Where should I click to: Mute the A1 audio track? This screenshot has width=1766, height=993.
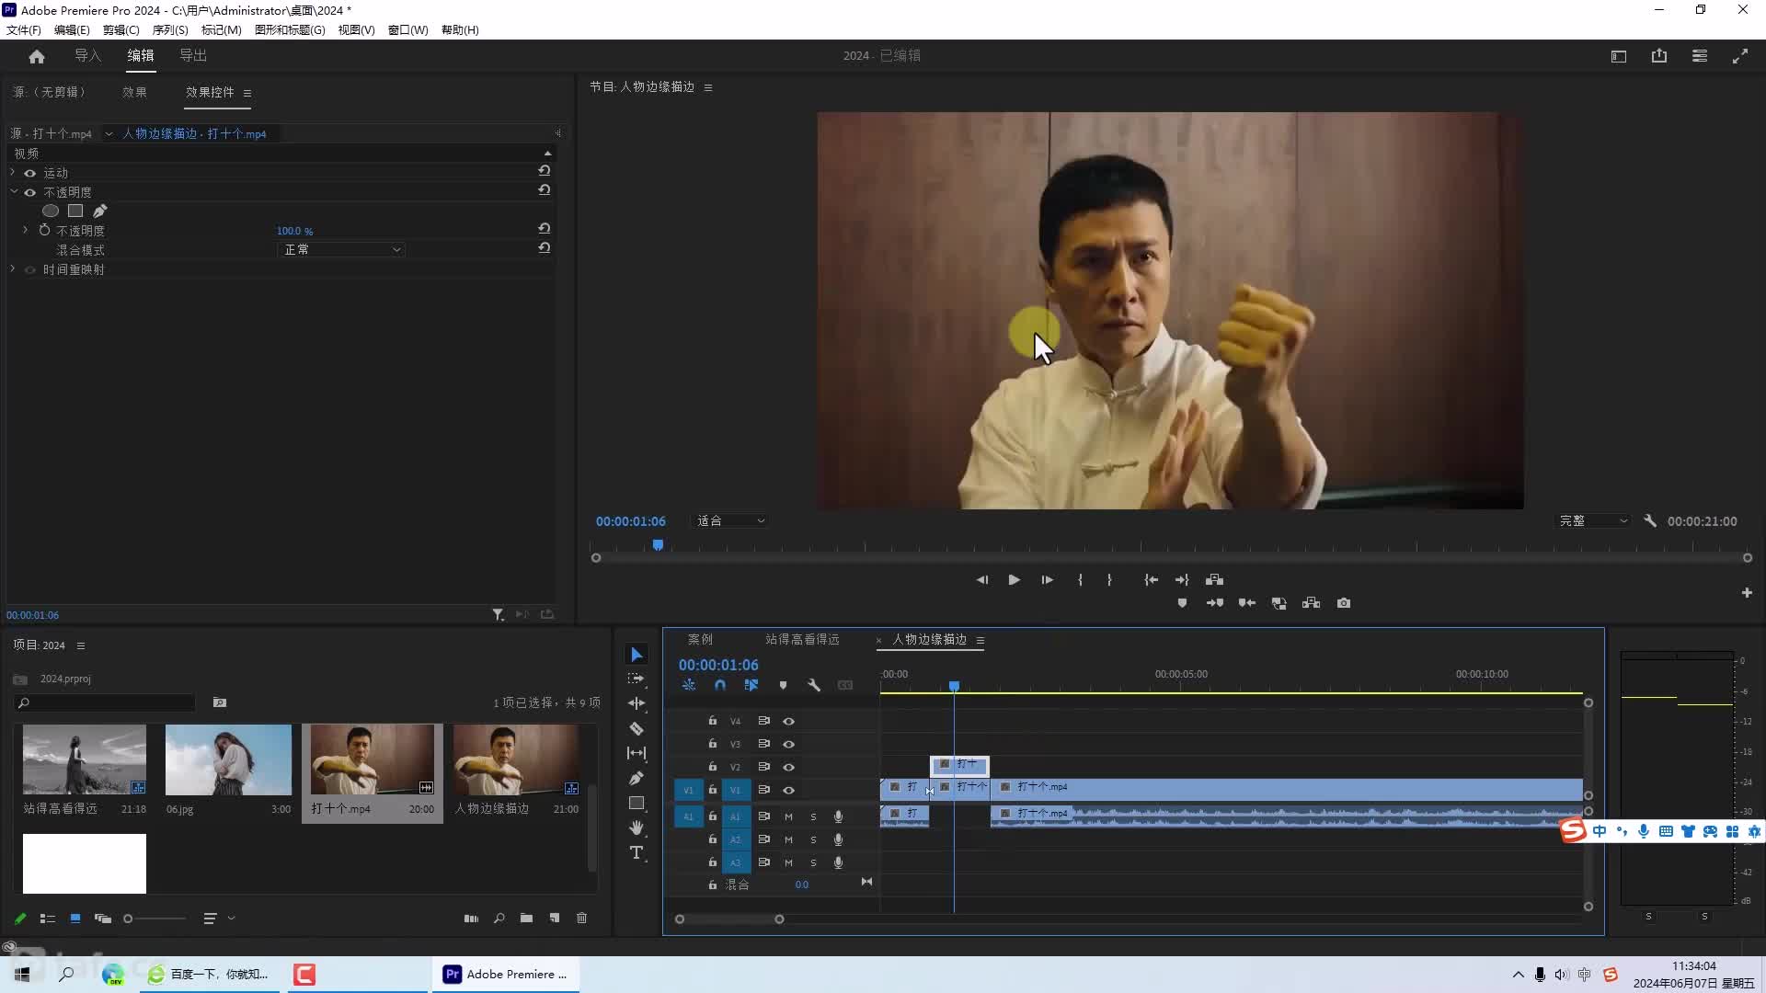[x=788, y=816]
